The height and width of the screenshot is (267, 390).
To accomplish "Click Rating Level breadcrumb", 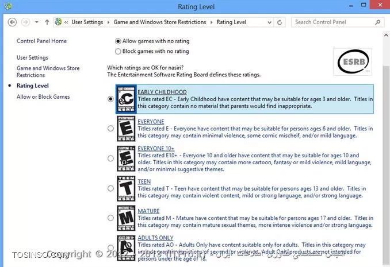I will [x=231, y=22].
